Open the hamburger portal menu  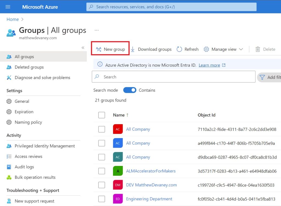[8, 7]
